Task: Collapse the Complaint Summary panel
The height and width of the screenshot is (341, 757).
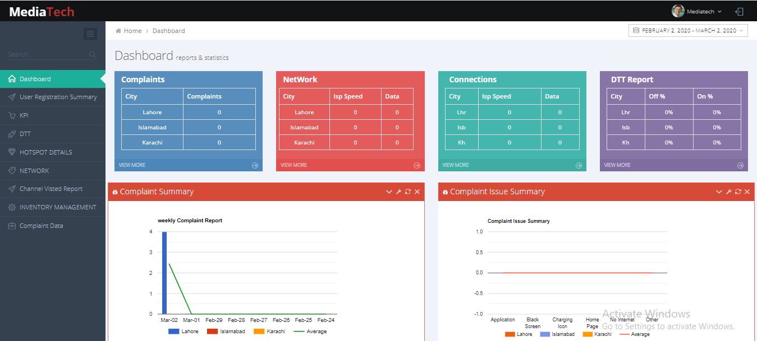Action: (389, 192)
